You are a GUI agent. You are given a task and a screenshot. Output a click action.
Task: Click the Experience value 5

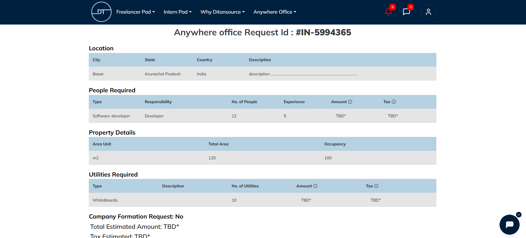pos(285,116)
